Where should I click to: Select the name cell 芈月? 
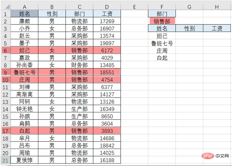point(24,138)
